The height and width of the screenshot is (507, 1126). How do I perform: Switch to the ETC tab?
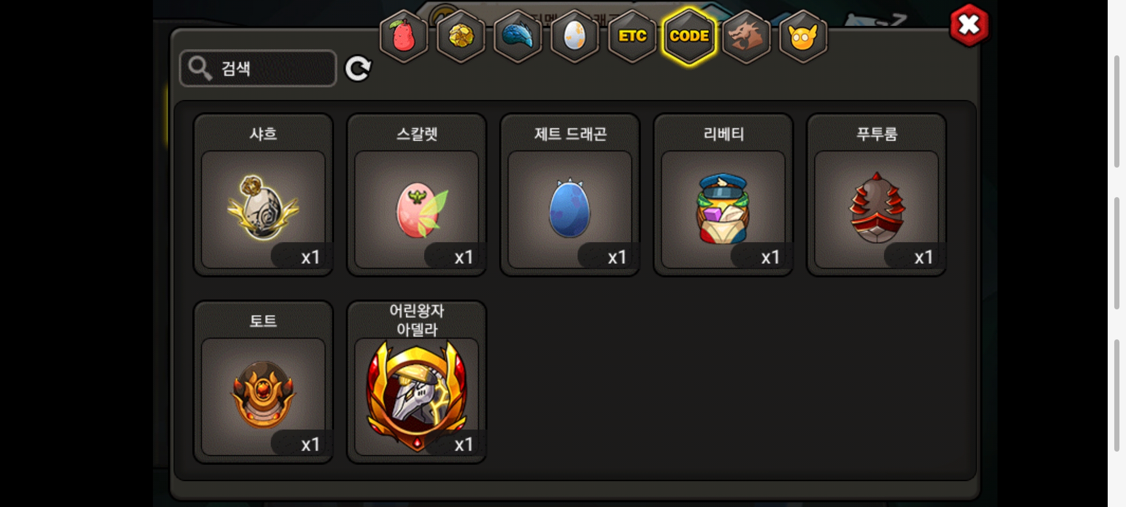pos(632,36)
